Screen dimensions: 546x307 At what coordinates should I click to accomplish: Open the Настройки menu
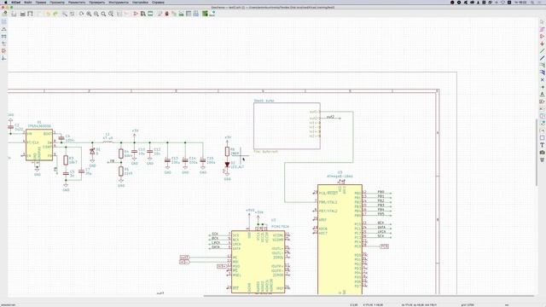140,2
